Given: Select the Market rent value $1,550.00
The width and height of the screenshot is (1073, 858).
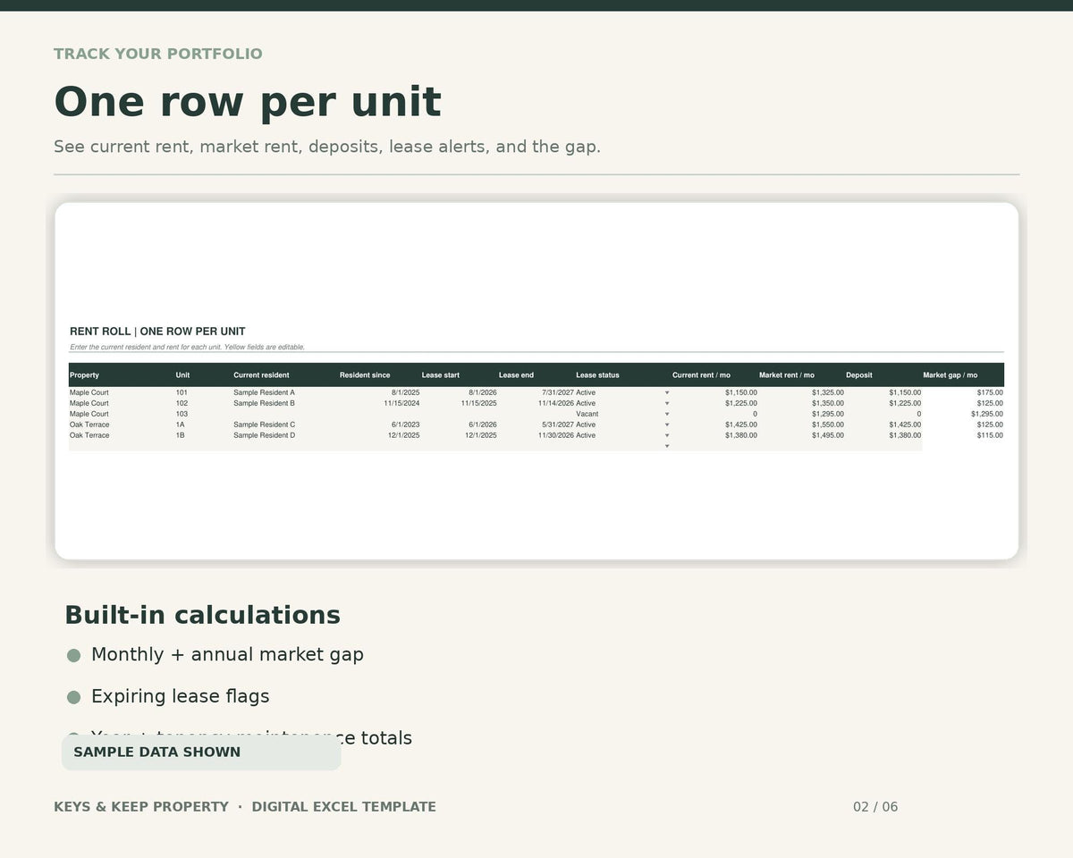Looking at the screenshot, I should 828,425.
